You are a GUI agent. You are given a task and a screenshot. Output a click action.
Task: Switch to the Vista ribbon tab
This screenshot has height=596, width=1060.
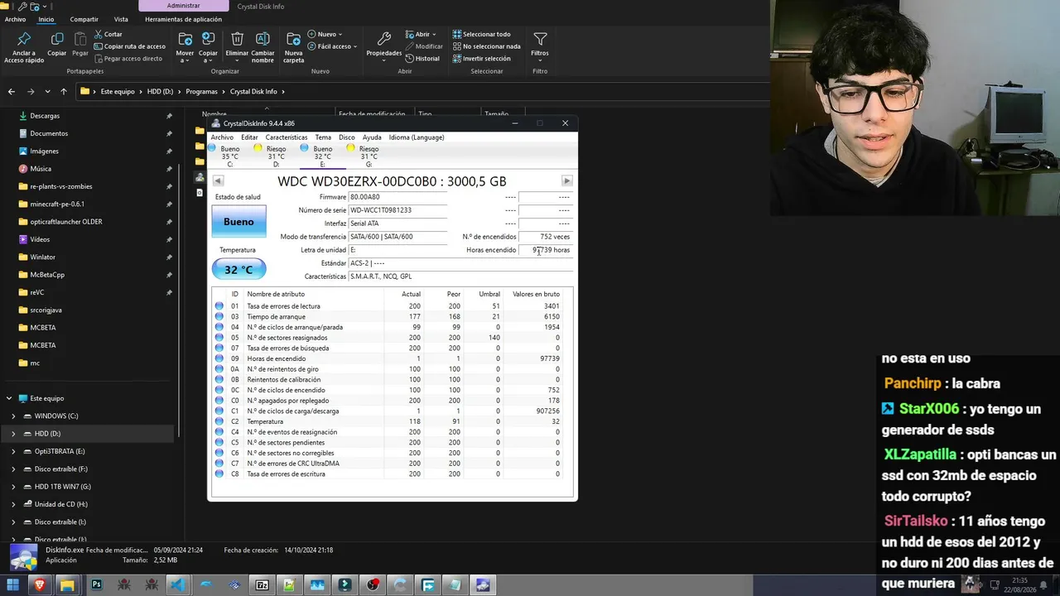coord(121,19)
